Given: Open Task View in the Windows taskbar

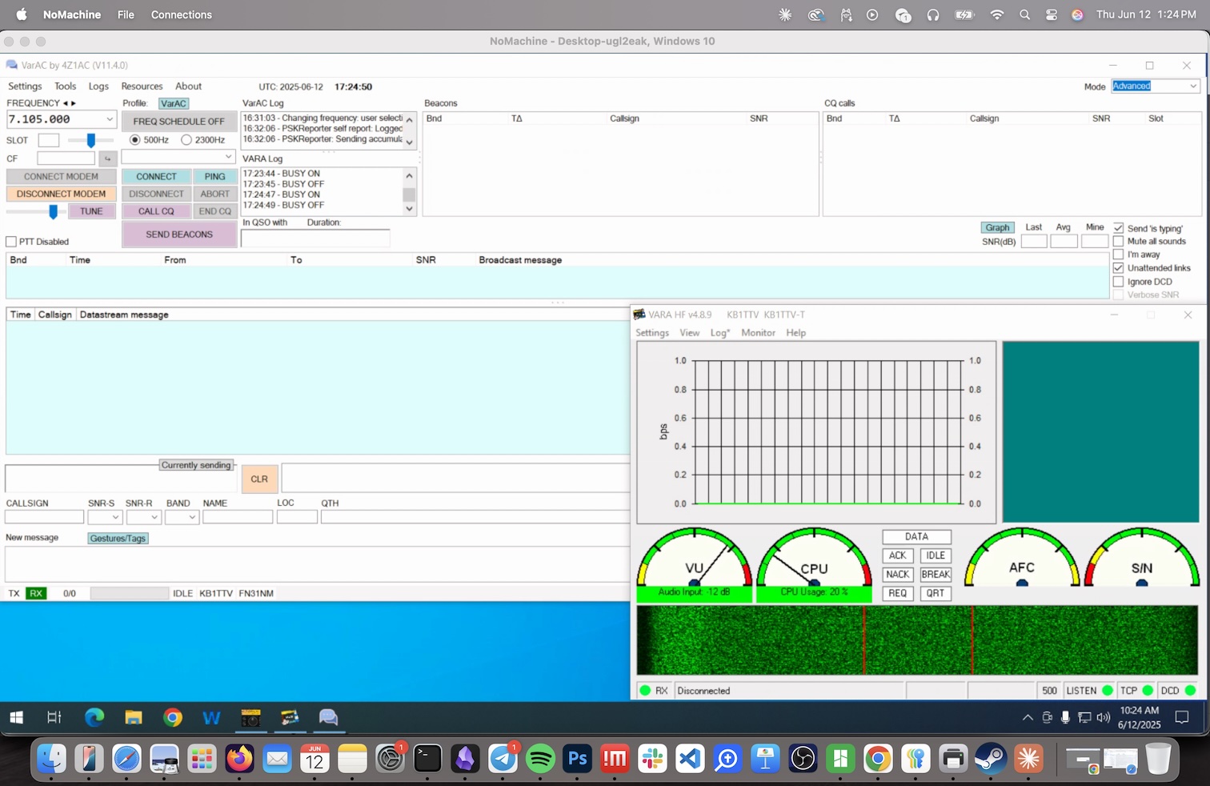Looking at the screenshot, I should coord(54,718).
